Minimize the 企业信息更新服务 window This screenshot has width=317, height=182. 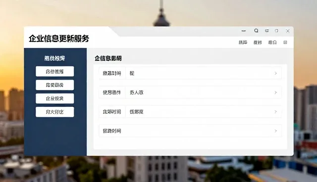(x=244, y=31)
